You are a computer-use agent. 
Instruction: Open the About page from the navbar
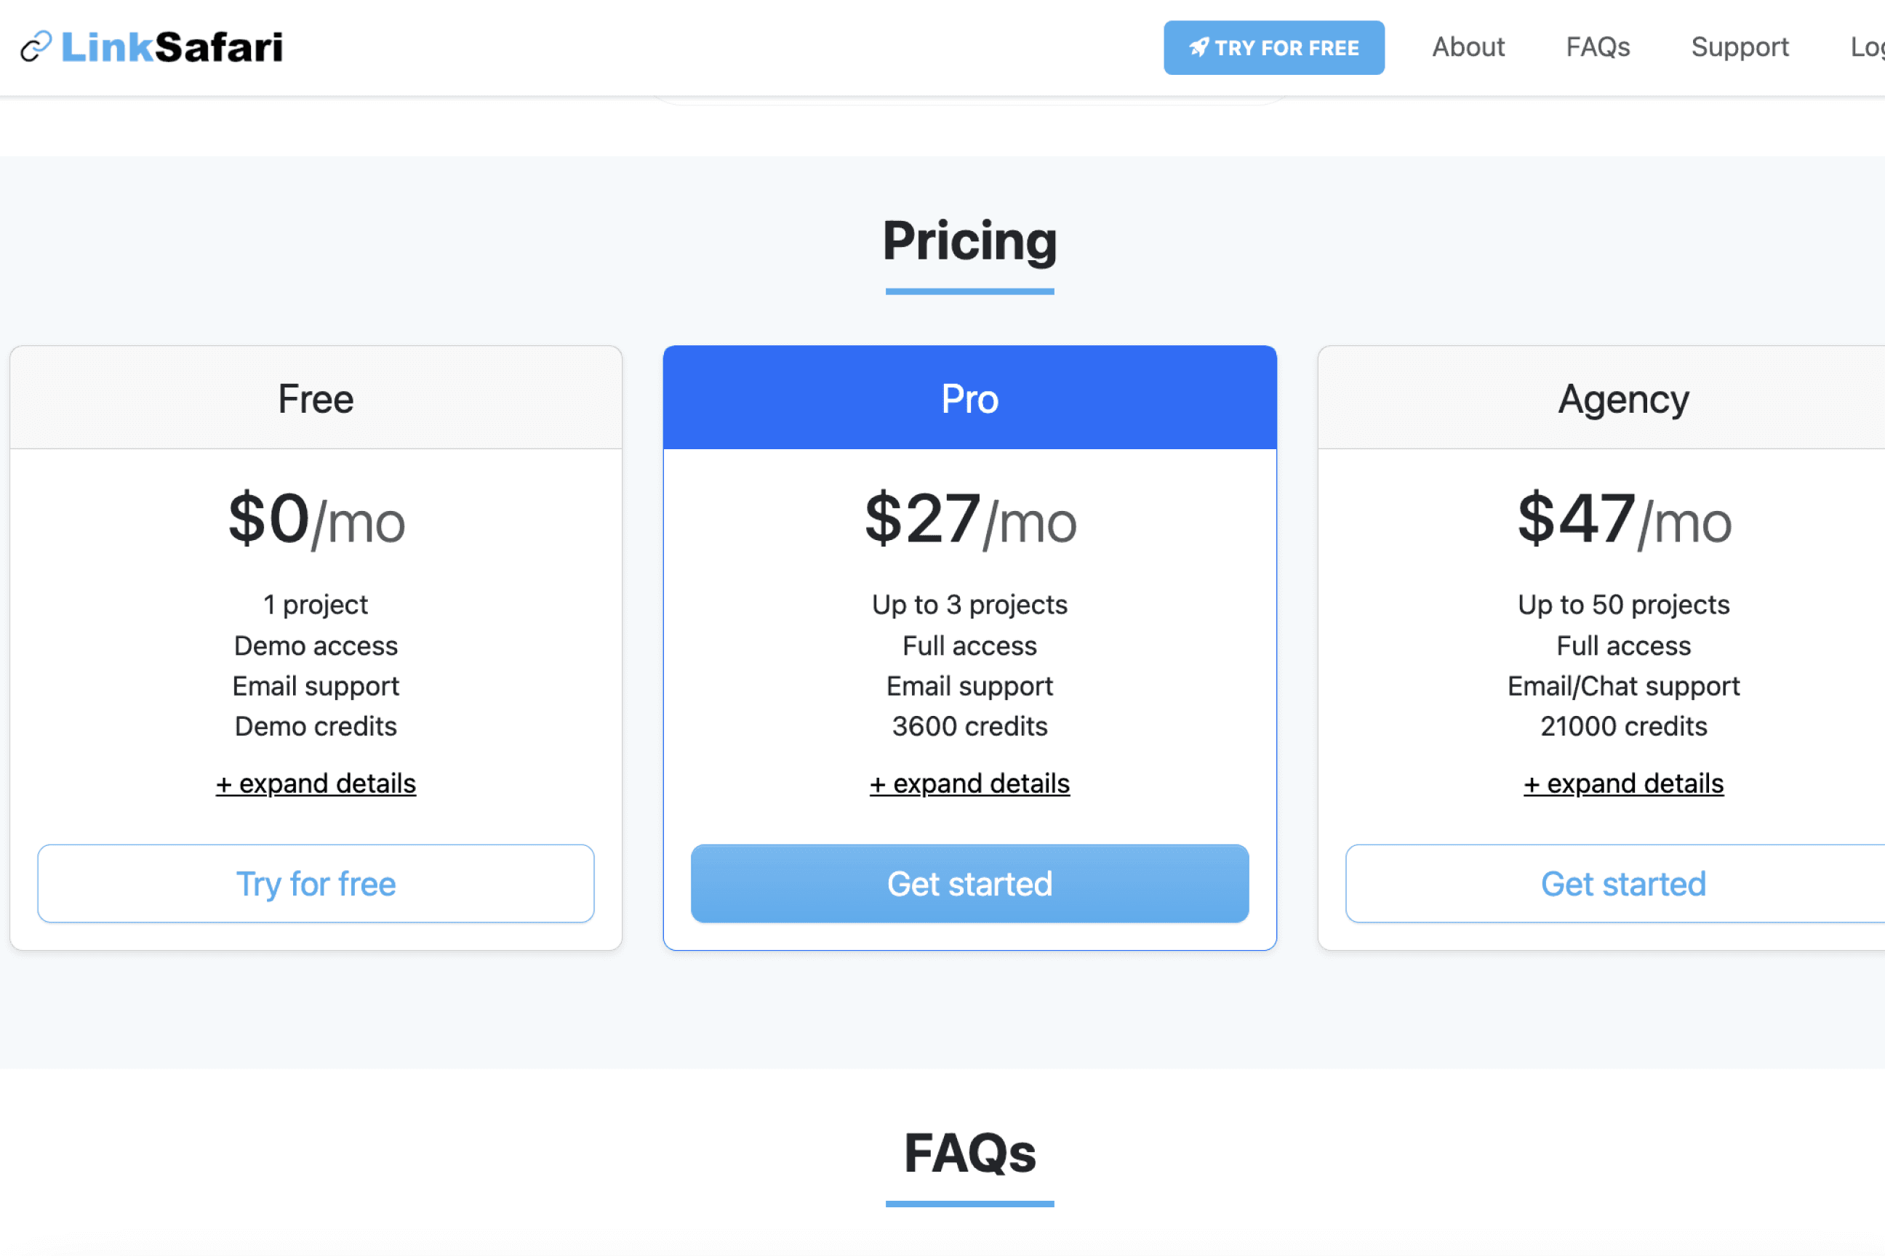1468,47
